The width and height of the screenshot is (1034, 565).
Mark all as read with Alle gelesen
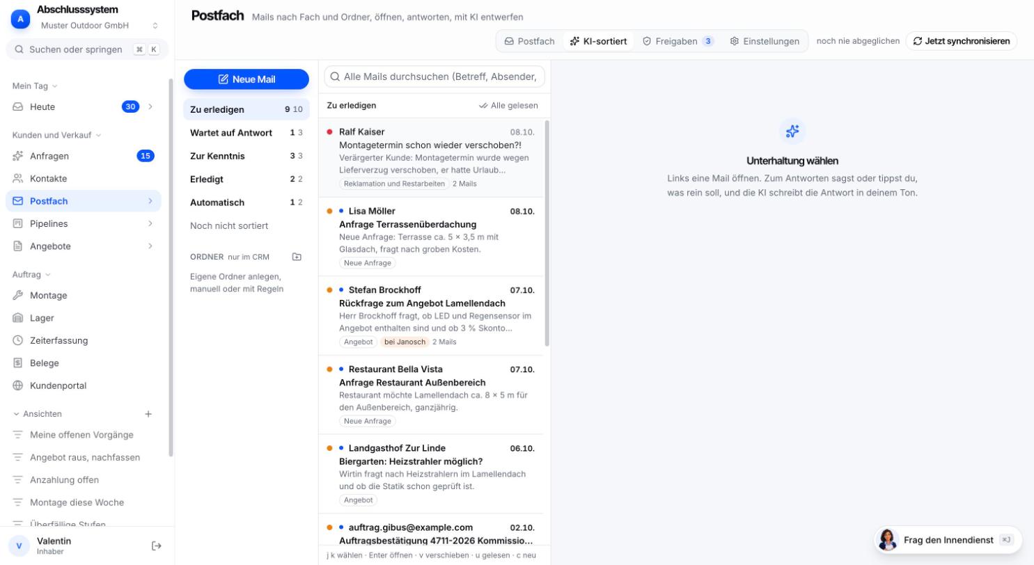[508, 106]
